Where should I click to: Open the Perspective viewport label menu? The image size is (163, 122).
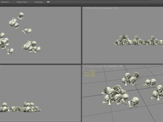click(x=93, y=66)
